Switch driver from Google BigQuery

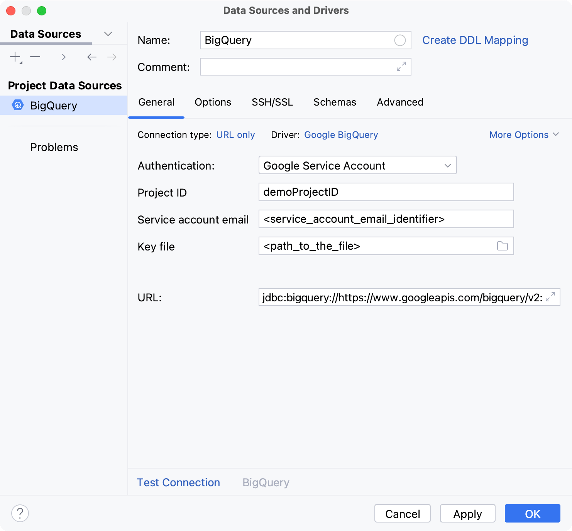pos(341,134)
